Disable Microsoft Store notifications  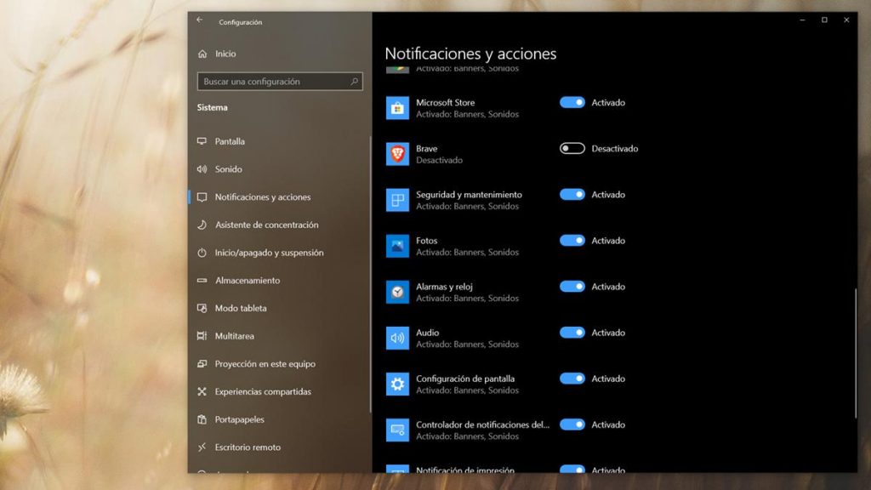pos(571,102)
